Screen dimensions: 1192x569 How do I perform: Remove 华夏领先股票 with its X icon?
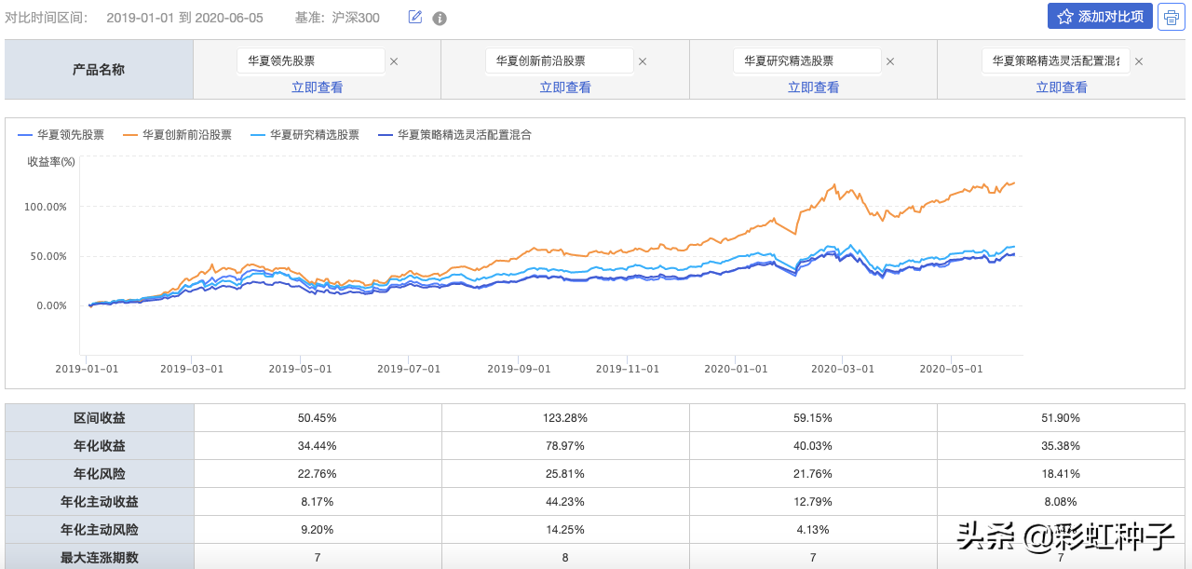394,61
